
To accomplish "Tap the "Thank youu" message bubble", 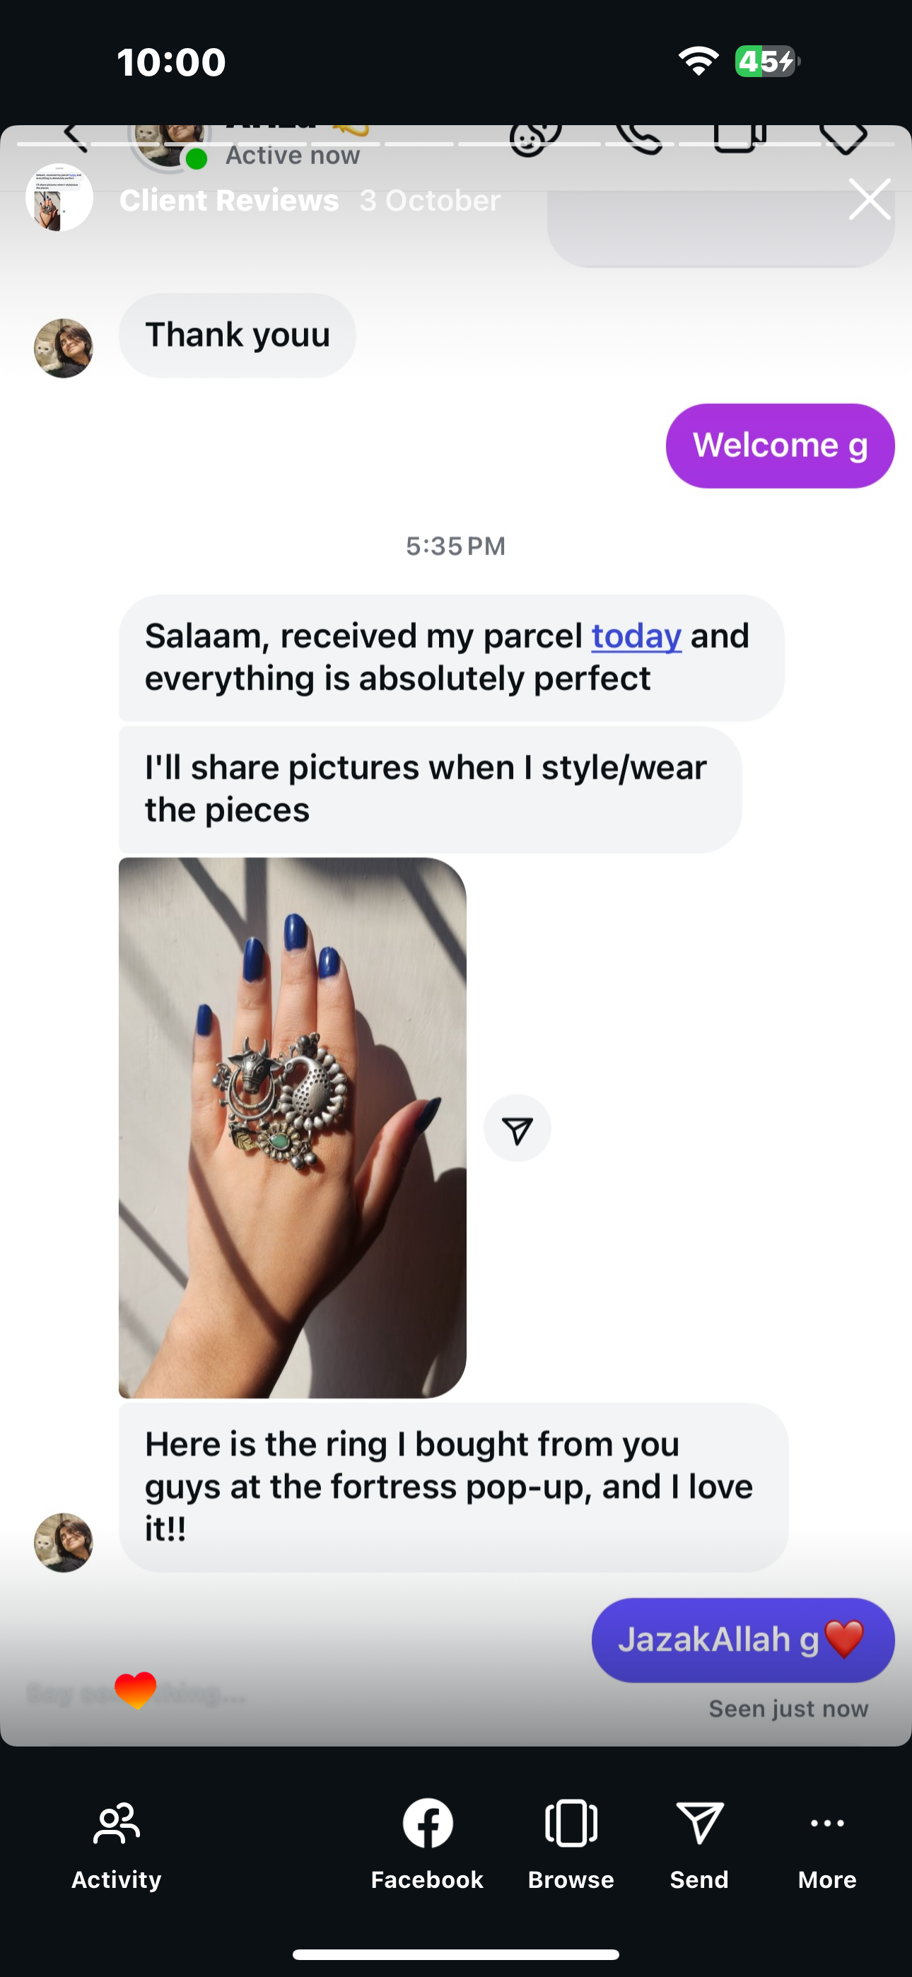I will click(238, 335).
